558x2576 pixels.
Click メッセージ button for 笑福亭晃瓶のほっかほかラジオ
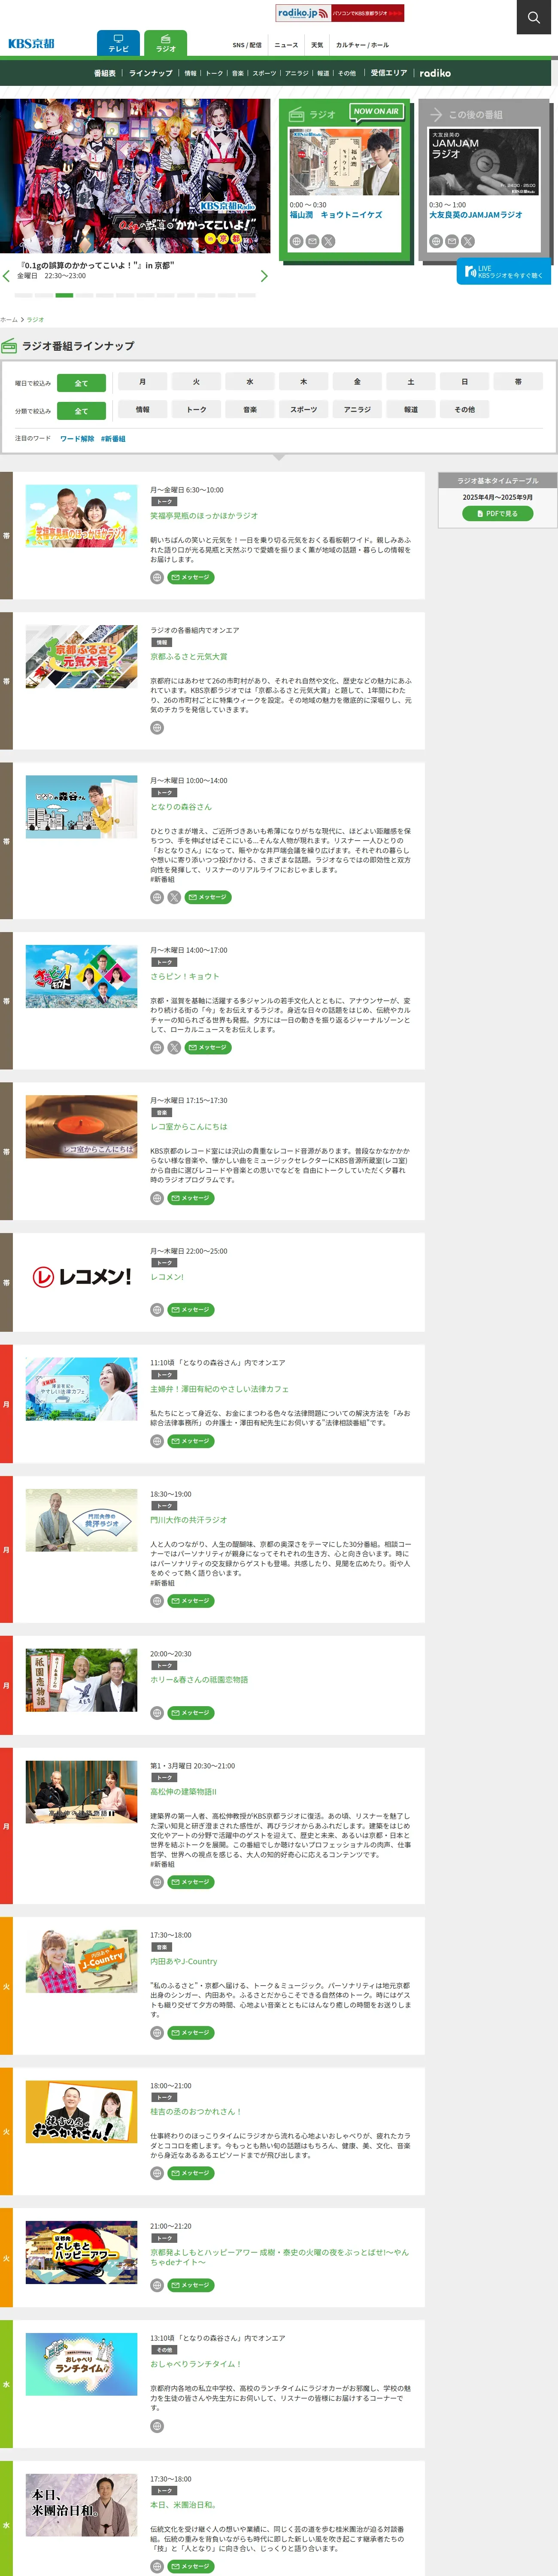191,577
